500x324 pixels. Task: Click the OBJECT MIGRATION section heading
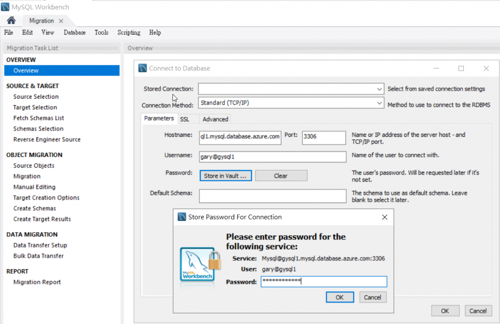(34, 155)
